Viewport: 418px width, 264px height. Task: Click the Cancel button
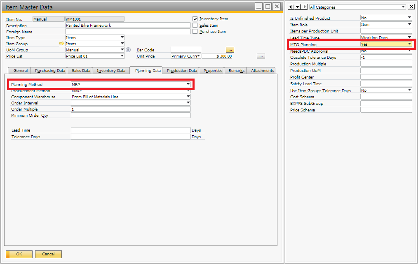(x=48, y=254)
